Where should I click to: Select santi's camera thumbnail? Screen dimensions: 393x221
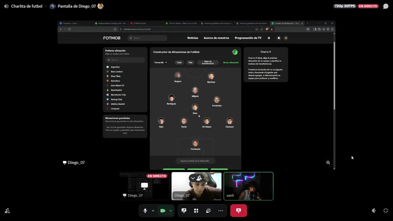[248, 186]
